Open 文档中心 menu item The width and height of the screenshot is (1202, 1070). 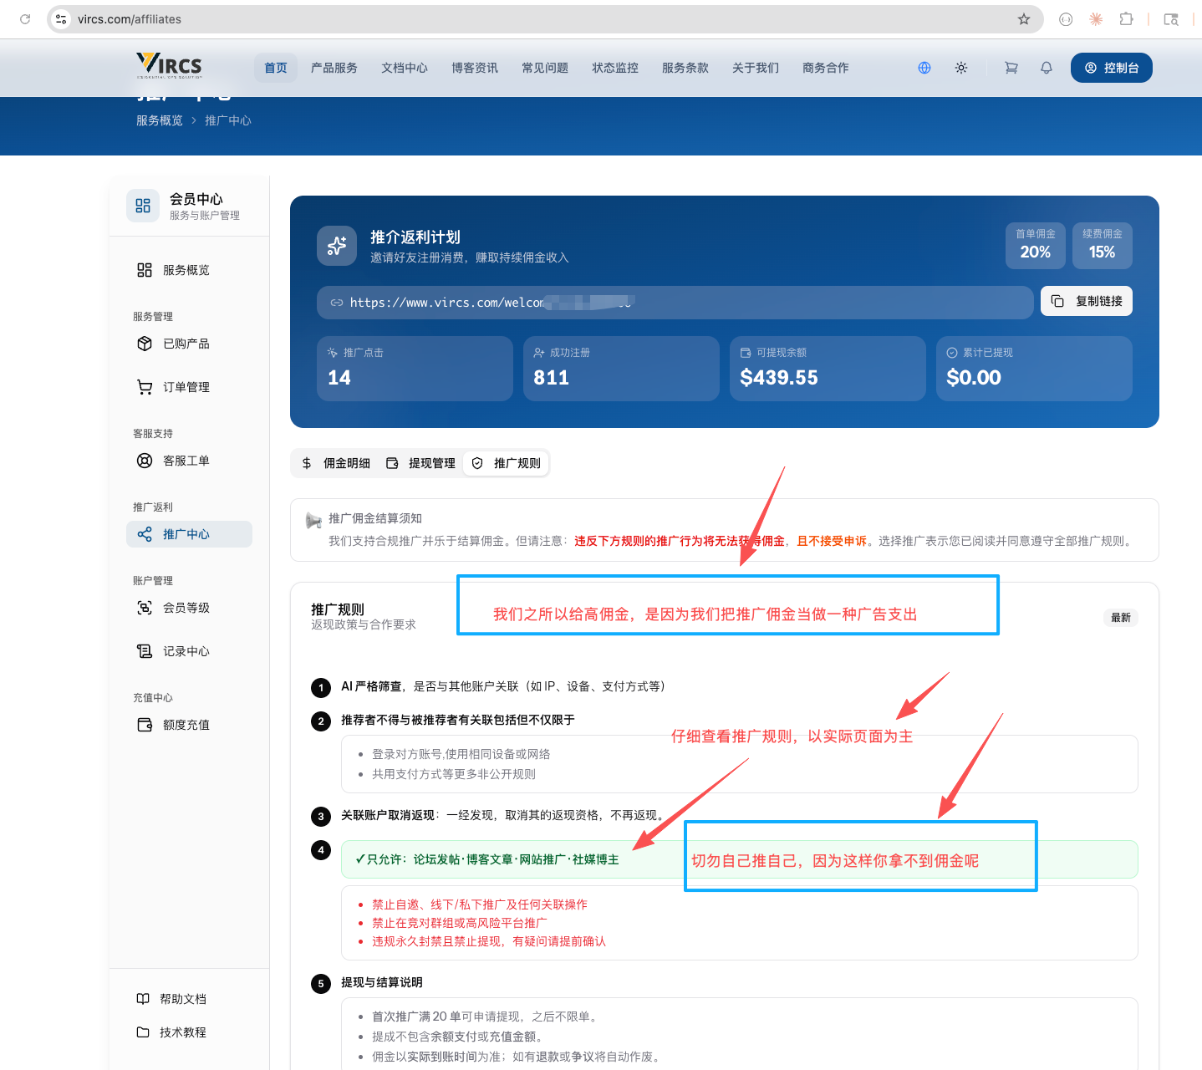[405, 68]
